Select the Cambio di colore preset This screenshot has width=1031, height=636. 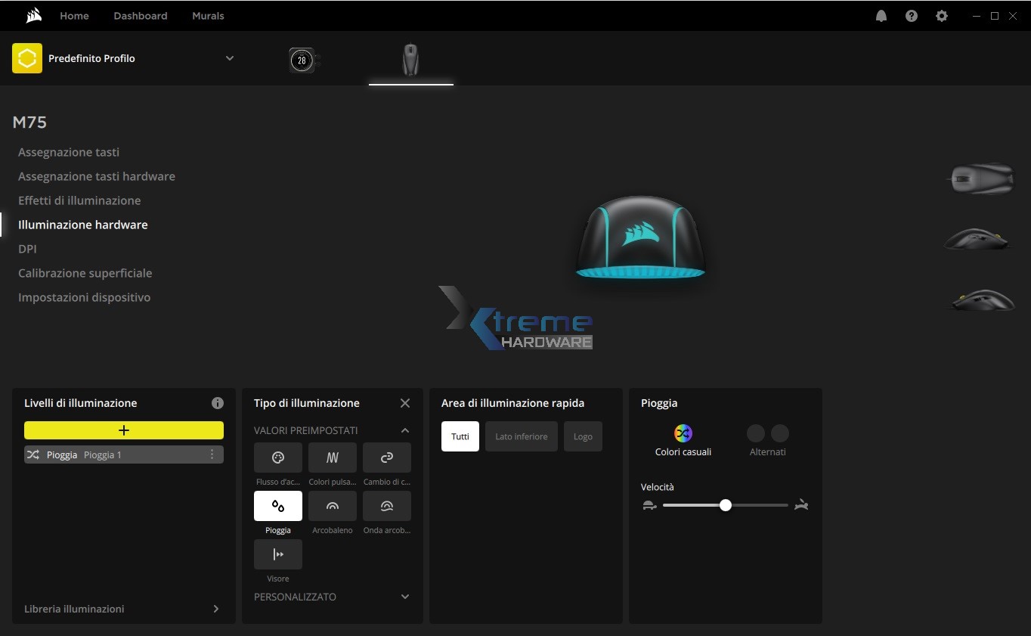coord(386,458)
